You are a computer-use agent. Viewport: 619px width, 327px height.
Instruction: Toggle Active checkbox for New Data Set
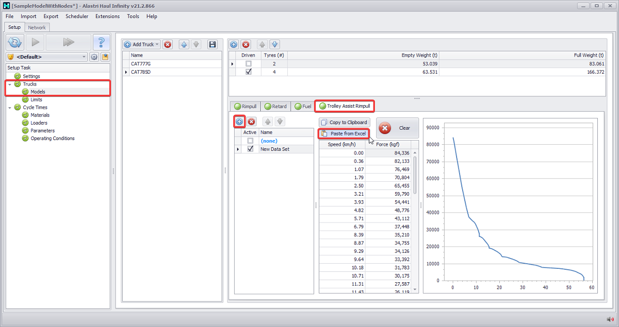click(x=250, y=149)
